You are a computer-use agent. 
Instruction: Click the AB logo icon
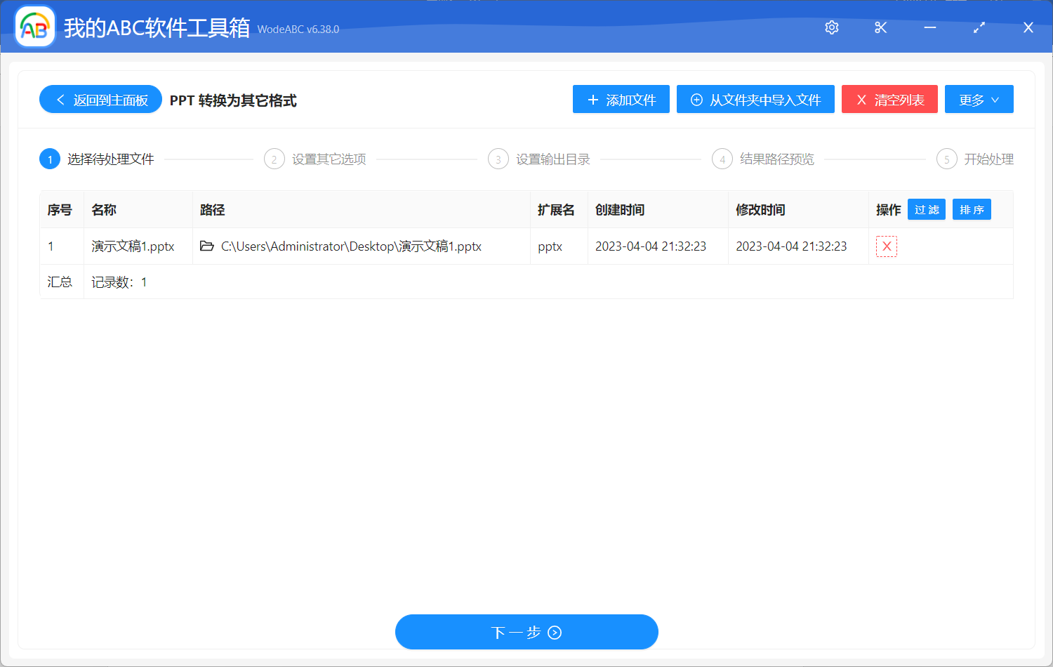tap(34, 27)
